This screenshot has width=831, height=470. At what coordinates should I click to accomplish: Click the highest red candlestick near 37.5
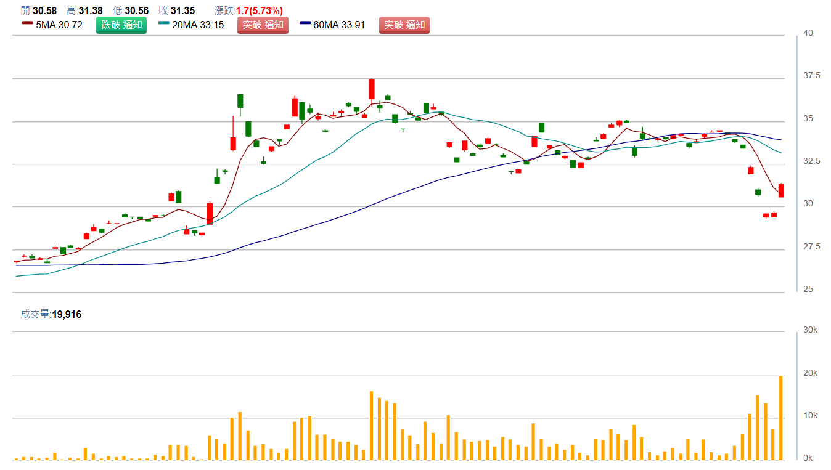pyautogui.click(x=372, y=89)
